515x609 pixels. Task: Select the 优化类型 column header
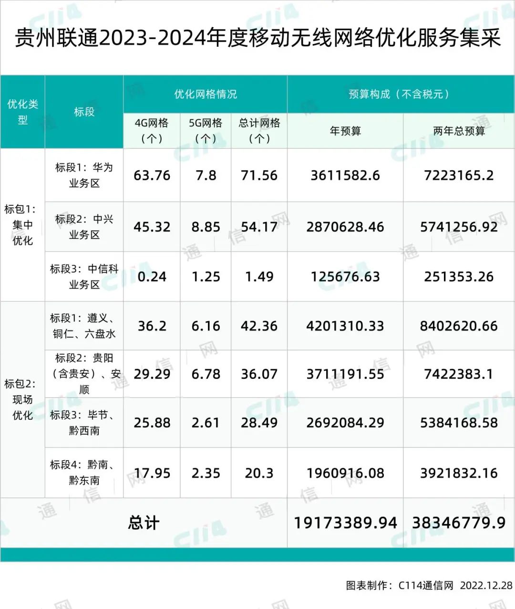(22, 112)
